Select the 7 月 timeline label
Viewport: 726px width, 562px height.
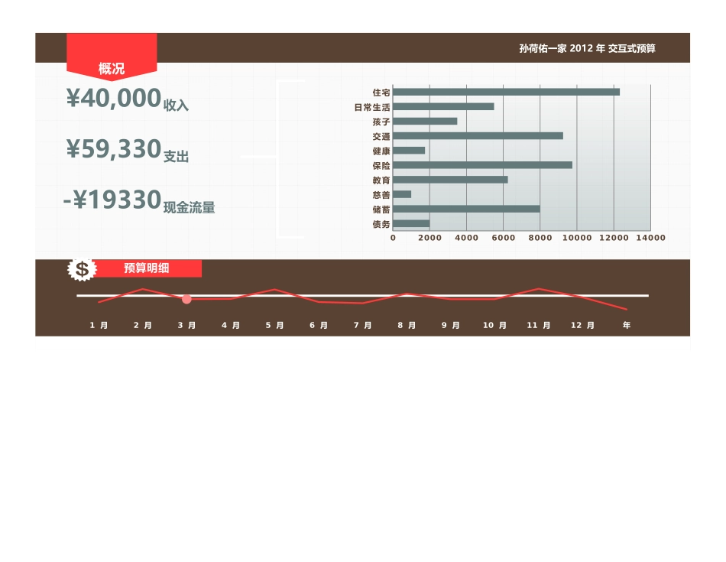click(362, 325)
